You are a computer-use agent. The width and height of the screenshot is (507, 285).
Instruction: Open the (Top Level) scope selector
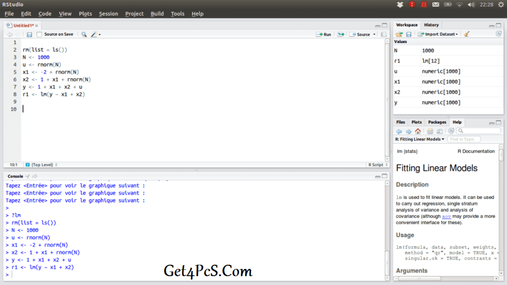(x=42, y=165)
